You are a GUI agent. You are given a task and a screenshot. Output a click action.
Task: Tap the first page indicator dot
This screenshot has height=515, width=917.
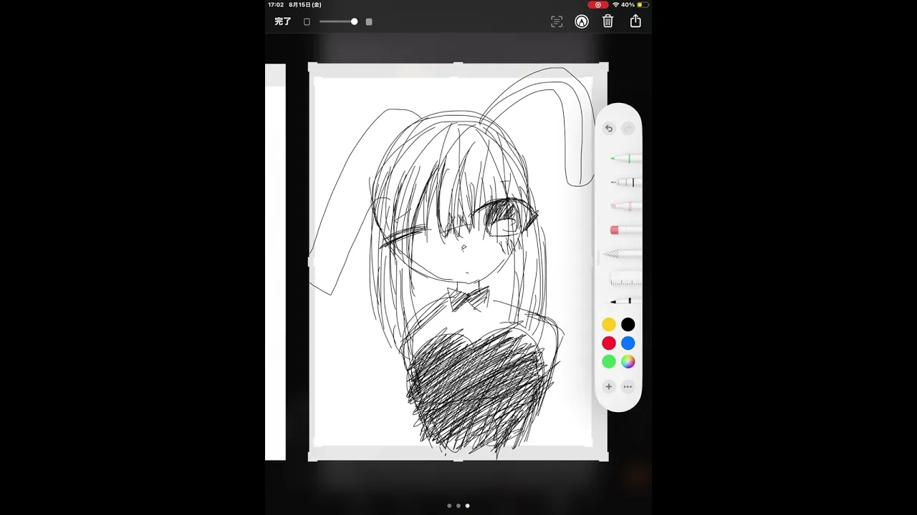[x=449, y=506]
